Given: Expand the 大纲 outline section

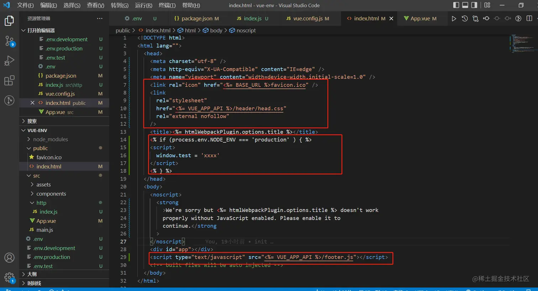Looking at the screenshot, I should 64,274.
